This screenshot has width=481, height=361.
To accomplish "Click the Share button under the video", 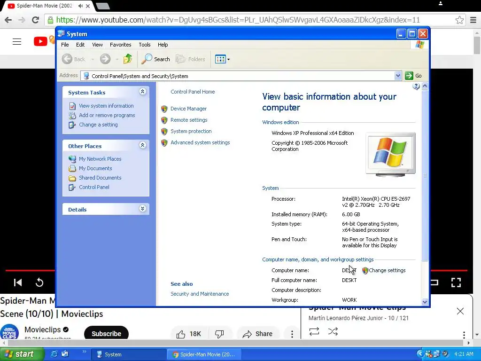I will pos(257,334).
